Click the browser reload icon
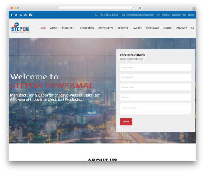Viewport: 205px width, 173px height. pyautogui.click(x=133, y=8)
